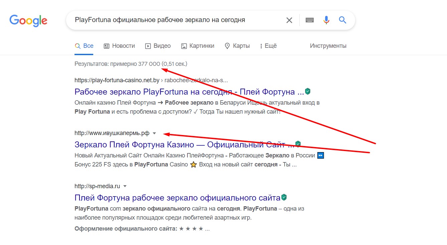Click the magnifying glass search button
Viewport: 447px width, 245px height.
pos(342,20)
